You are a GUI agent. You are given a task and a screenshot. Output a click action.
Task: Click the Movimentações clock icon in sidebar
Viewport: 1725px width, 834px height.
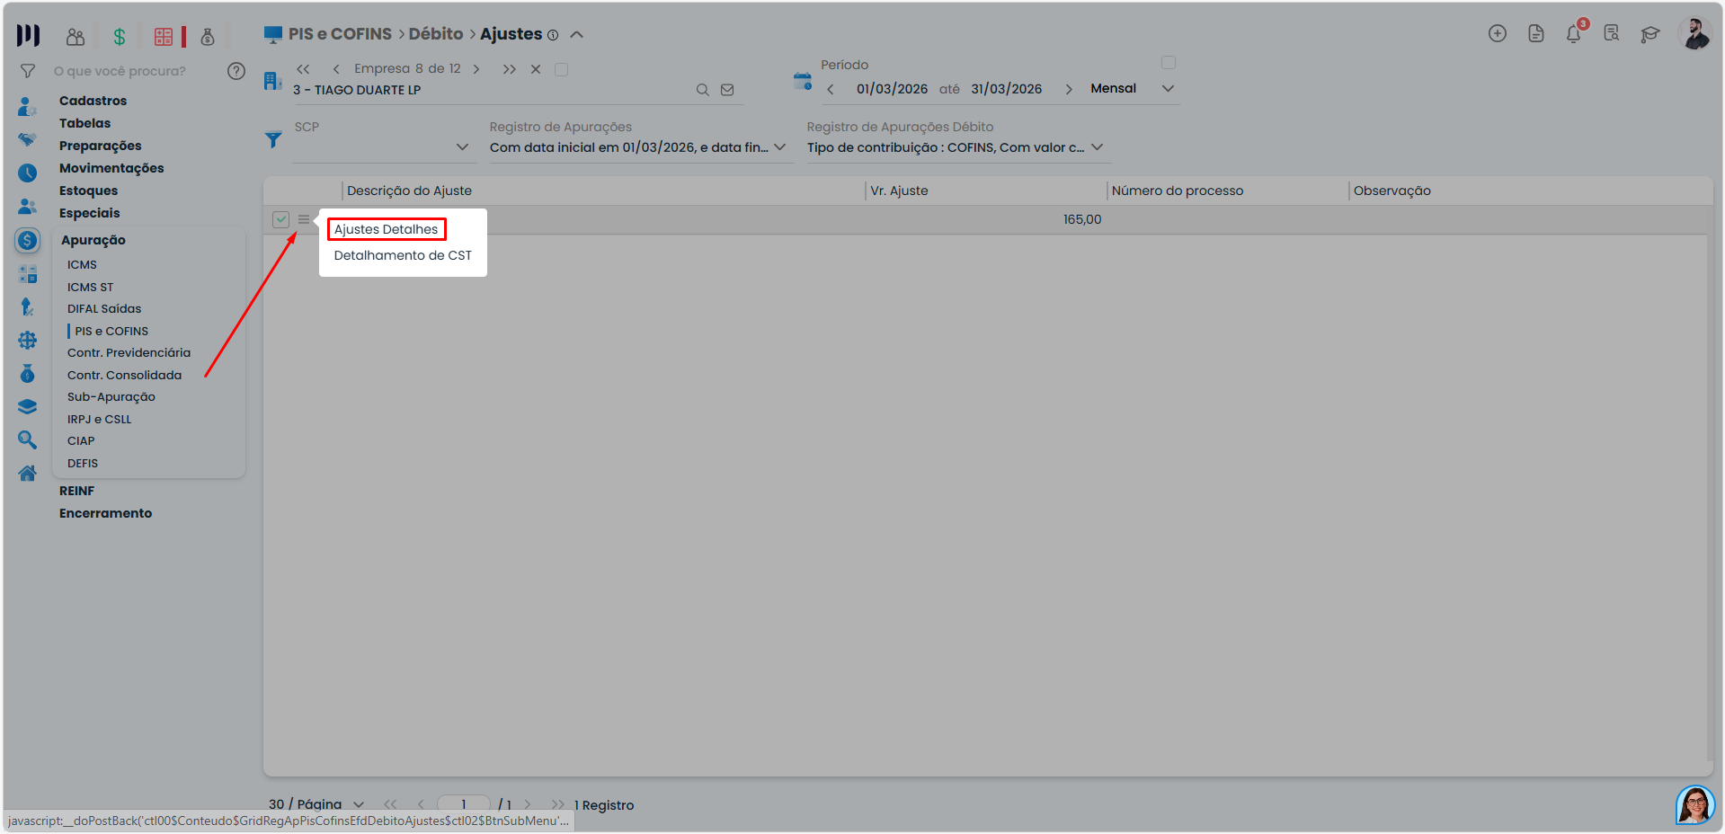28,173
